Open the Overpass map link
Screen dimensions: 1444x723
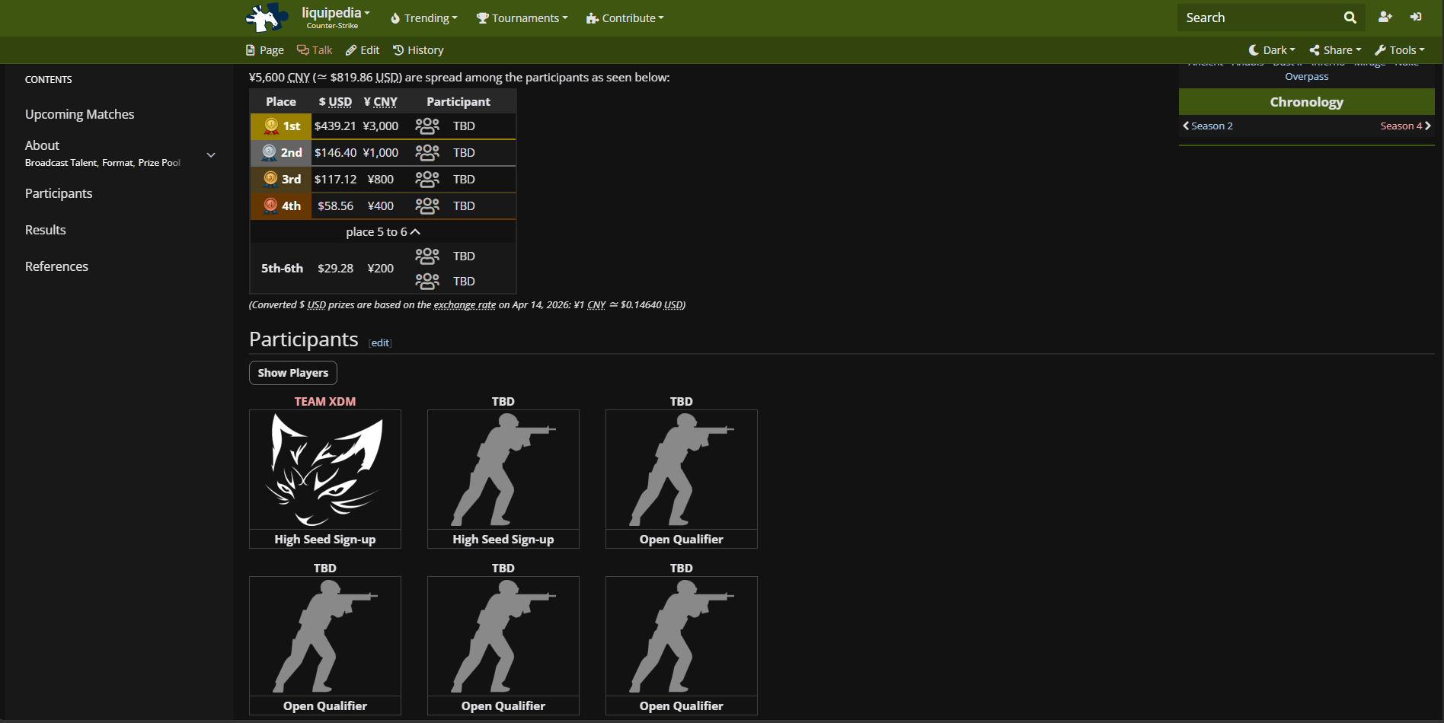pyautogui.click(x=1307, y=77)
